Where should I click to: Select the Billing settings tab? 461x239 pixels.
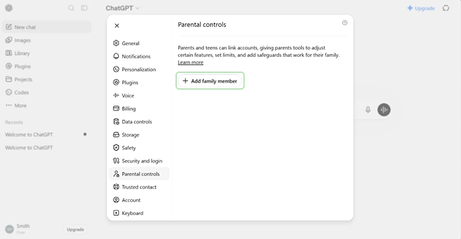point(139,108)
